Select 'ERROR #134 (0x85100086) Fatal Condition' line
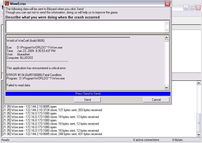Screen dimensions: 202x143 34,75
